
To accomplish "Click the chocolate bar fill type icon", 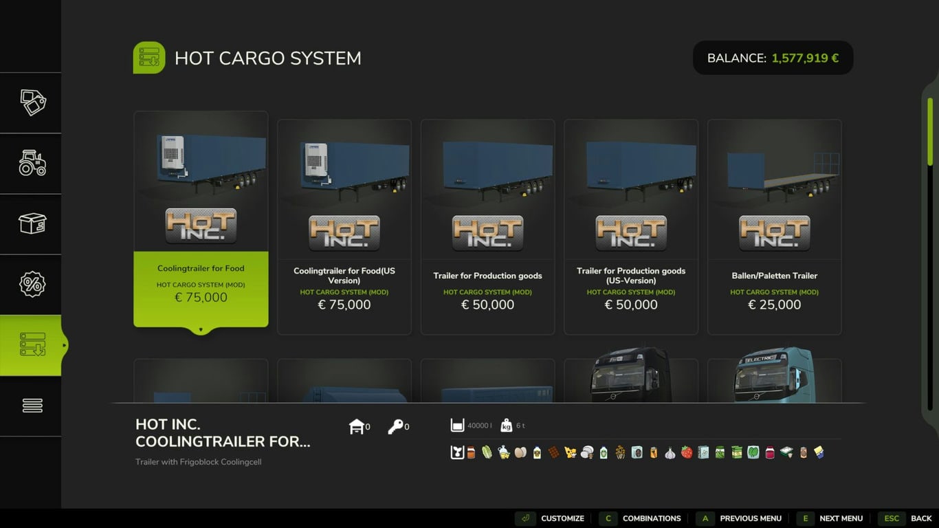I will (x=554, y=452).
